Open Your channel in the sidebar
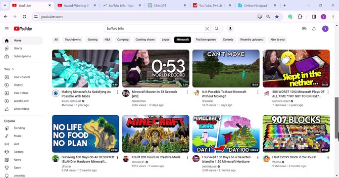 (22, 77)
